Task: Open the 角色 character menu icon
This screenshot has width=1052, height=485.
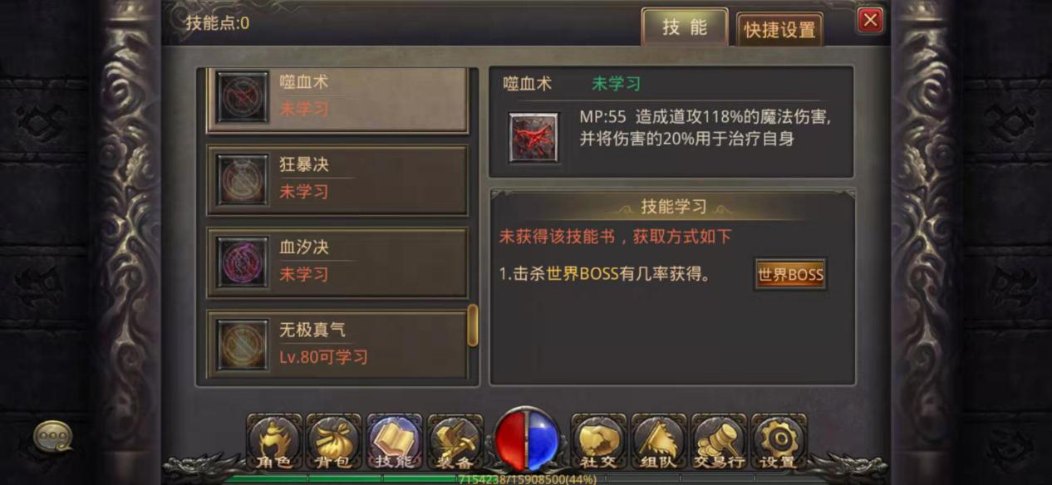Action: click(273, 442)
